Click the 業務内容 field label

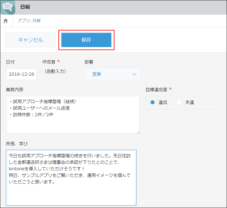tap(15, 90)
